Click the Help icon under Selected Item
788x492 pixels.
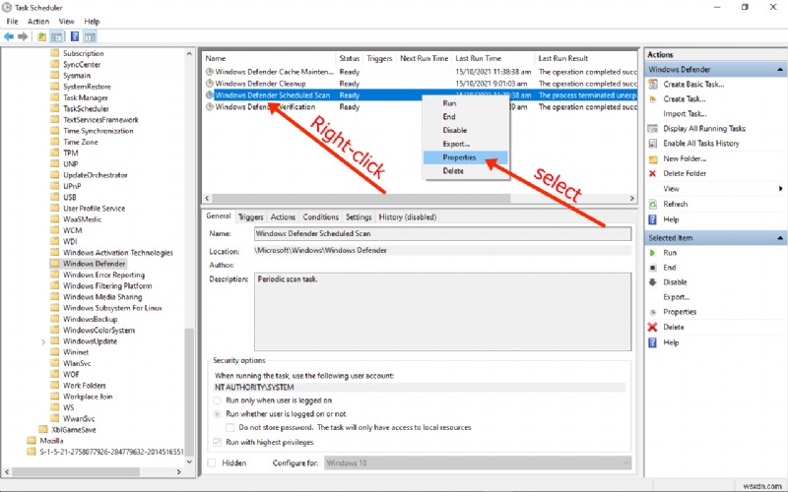pyautogui.click(x=652, y=342)
